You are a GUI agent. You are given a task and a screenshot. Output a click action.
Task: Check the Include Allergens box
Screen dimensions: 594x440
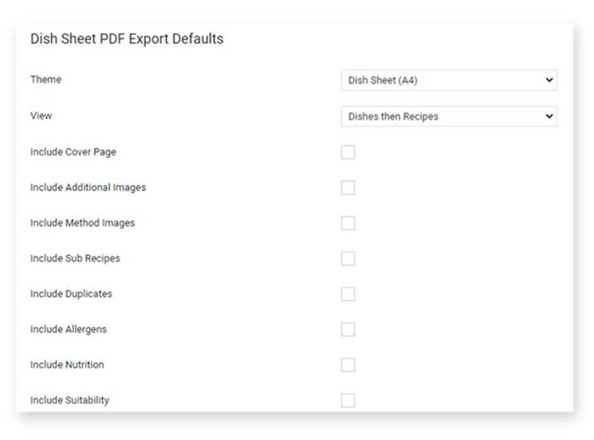[x=348, y=329]
